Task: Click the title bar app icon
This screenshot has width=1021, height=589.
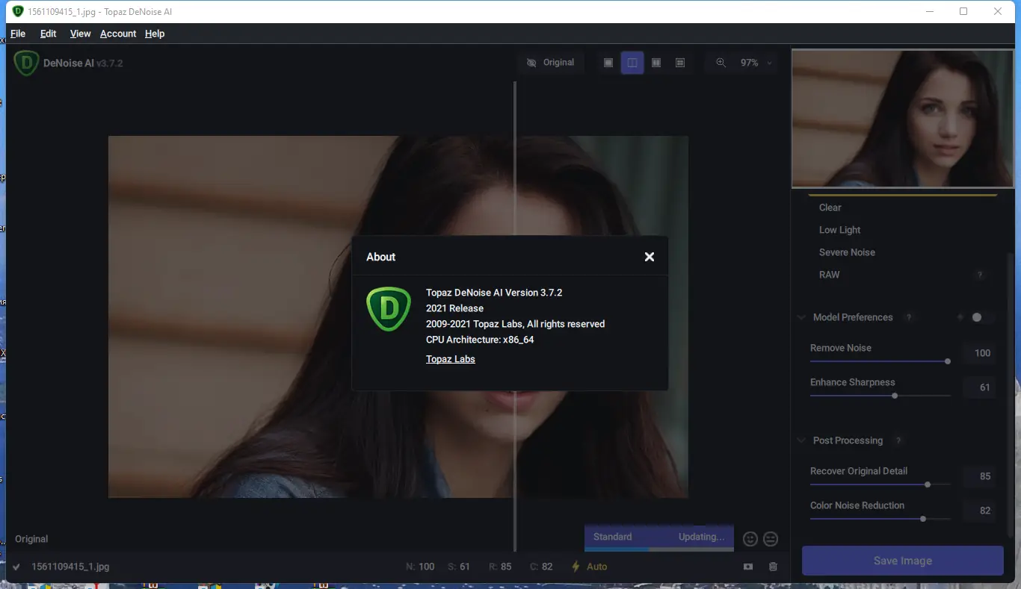Action: point(18,11)
